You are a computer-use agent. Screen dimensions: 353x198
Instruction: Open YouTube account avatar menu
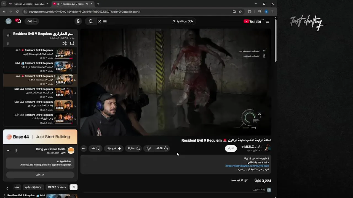click(x=9, y=21)
